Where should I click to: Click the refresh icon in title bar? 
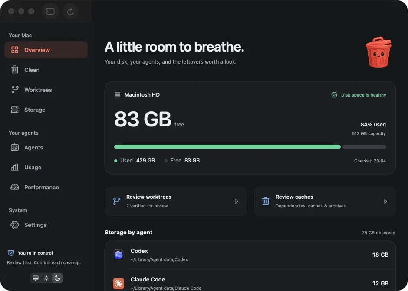coord(70,11)
